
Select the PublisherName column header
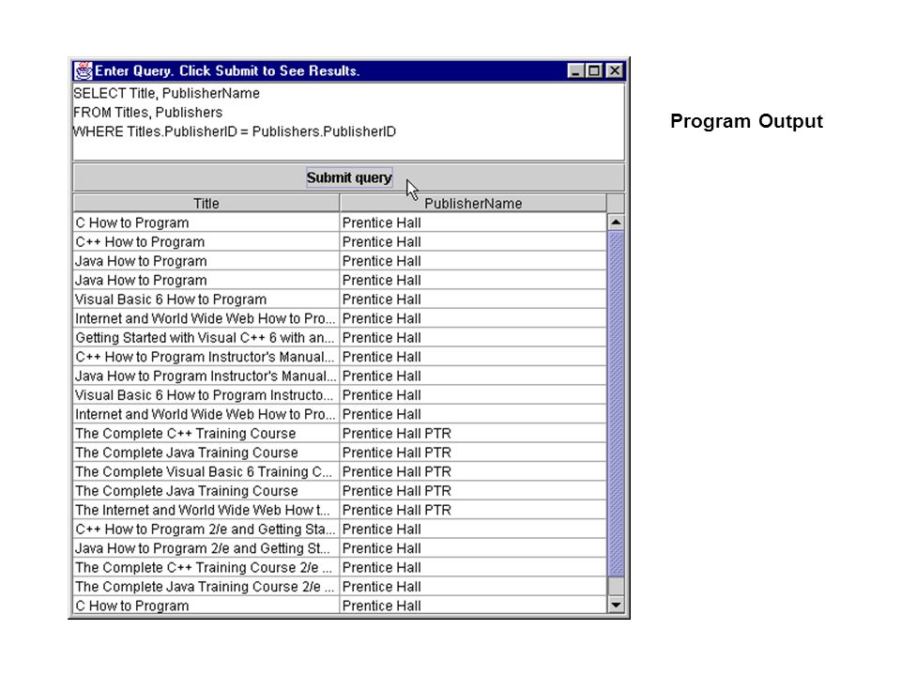473,204
